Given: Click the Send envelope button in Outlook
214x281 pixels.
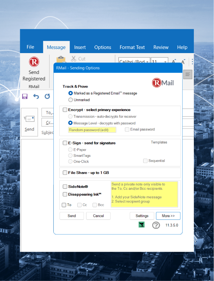Looking at the screenshot, I should [x=29, y=122].
